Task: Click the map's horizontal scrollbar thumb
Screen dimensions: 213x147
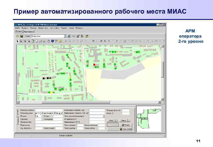Action: (76, 102)
